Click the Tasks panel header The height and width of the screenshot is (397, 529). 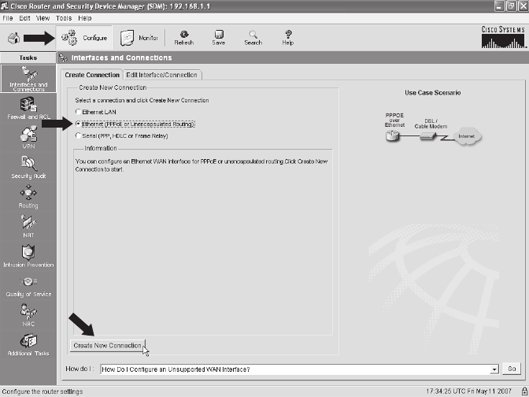(x=28, y=58)
